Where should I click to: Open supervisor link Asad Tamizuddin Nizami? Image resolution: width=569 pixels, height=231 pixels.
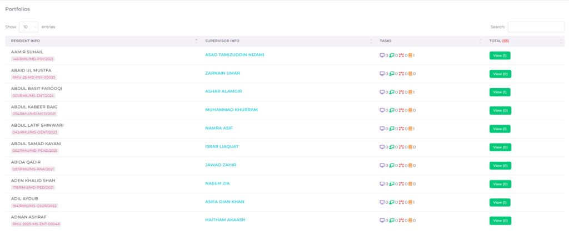point(234,55)
